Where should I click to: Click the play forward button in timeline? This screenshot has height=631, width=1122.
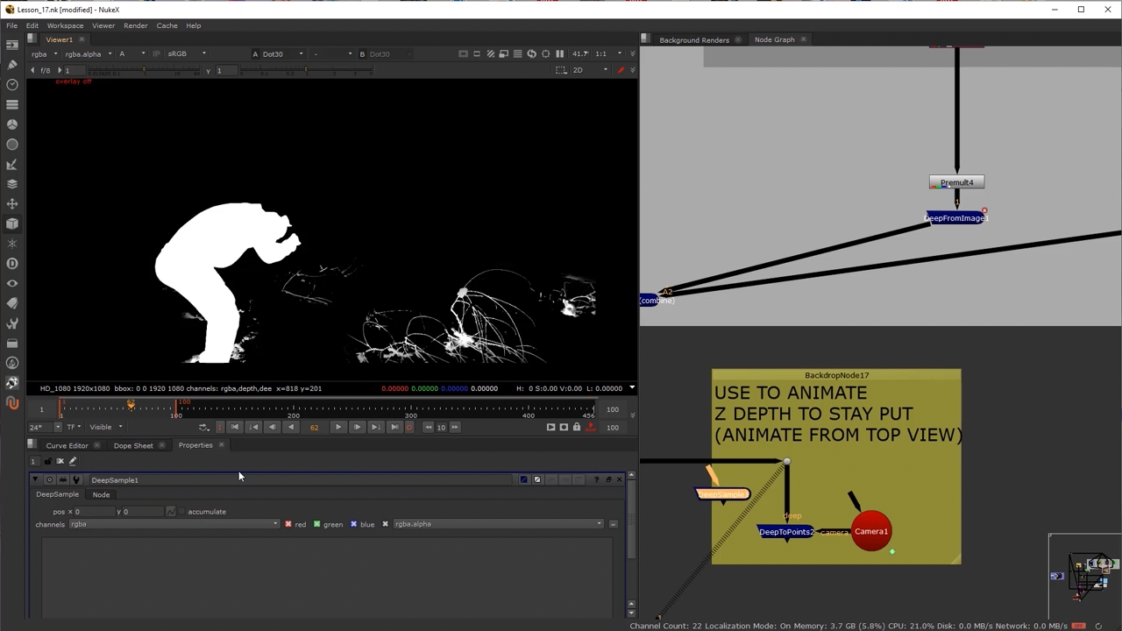click(x=338, y=427)
